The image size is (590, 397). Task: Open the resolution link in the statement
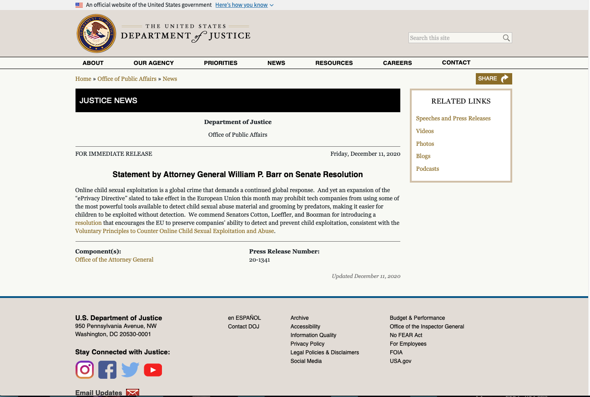click(89, 223)
